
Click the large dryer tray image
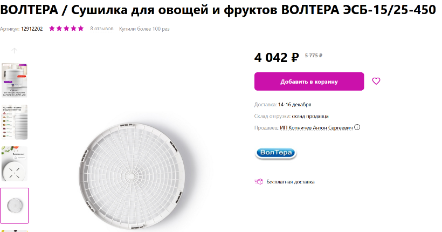coord(132,175)
